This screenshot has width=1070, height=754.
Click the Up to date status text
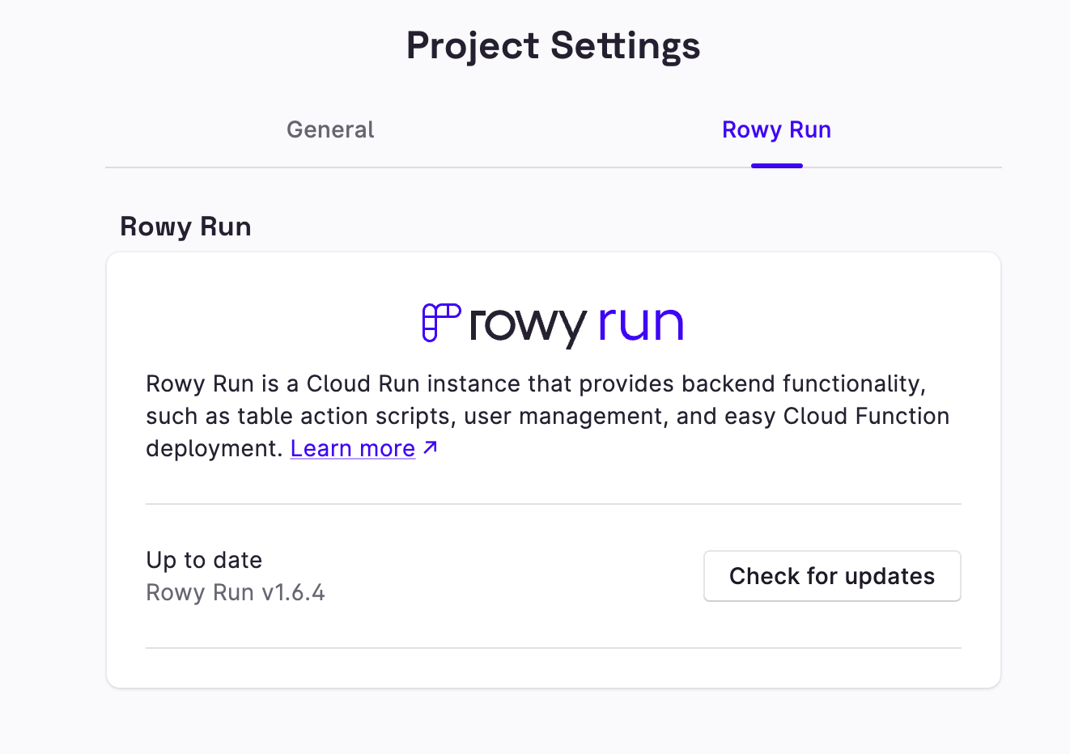point(204,560)
